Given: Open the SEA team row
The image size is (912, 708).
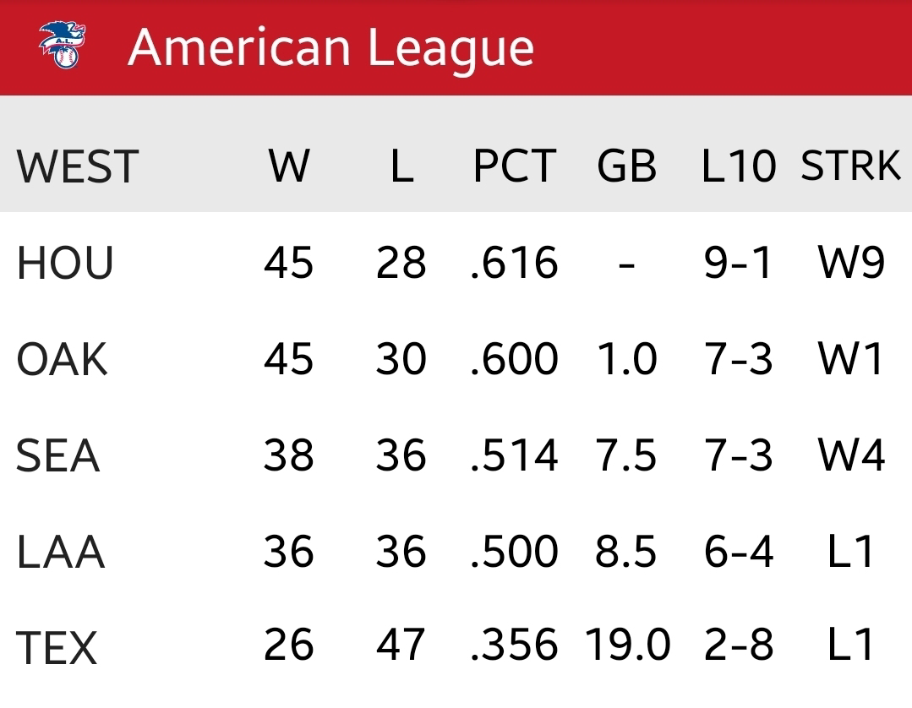Looking at the screenshot, I should (456, 455).
